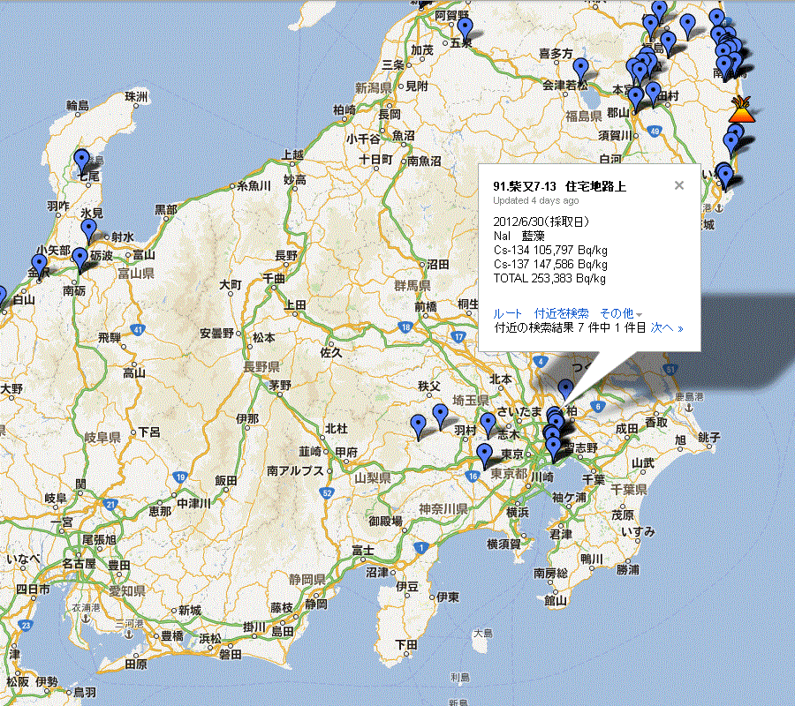
Task: Select the blue marker southwest of 秩父
Action: [x=418, y=427]
